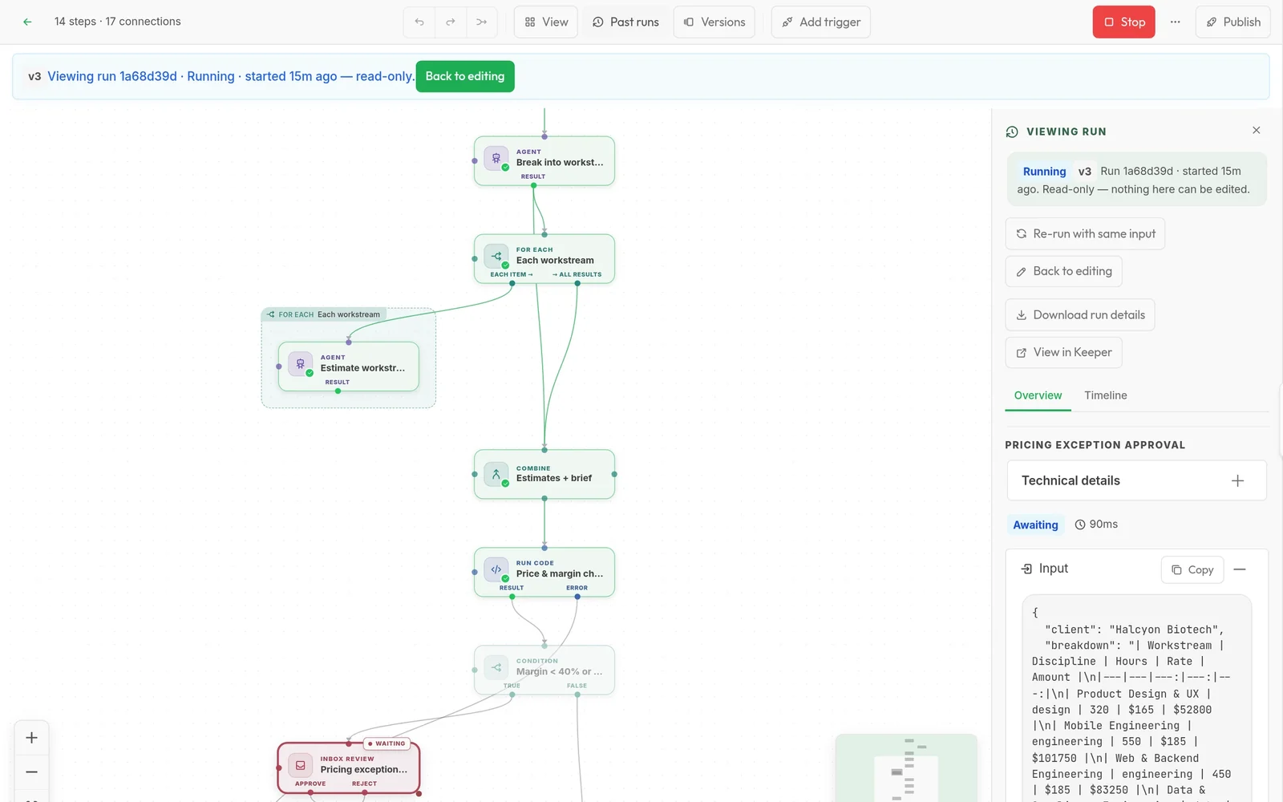Screen dimensions: 1283x802
Task: Click the For Each workstream node icon
Action: (496, 257)
